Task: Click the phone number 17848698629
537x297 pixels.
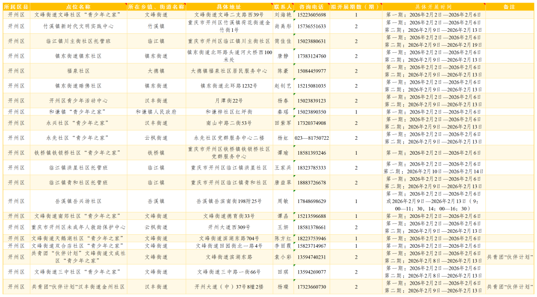Action: (x=312, y=201)
